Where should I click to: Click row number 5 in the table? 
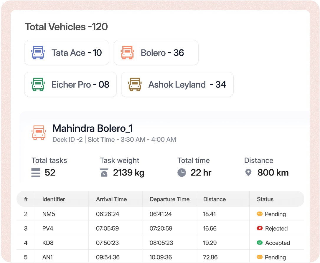[26, 257]
